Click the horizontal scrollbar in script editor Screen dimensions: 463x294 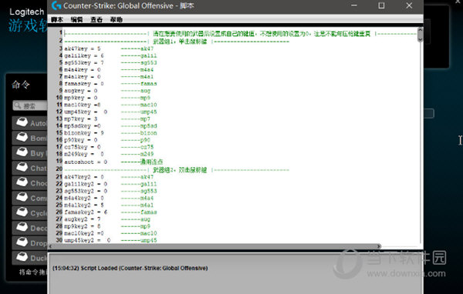[215, 246]
